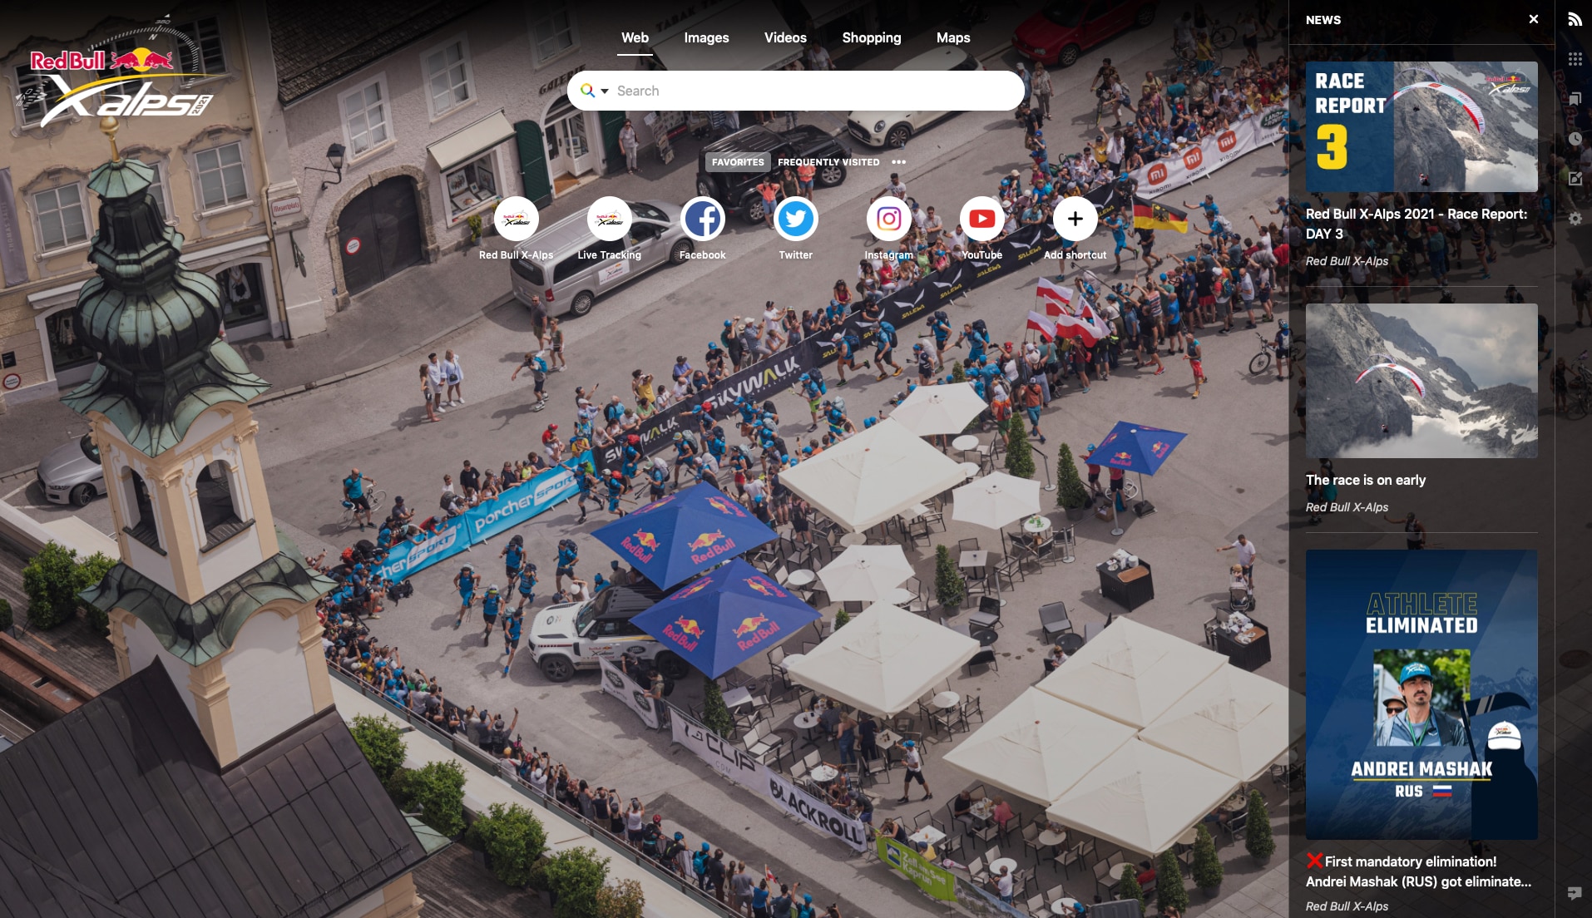
Task: Focus the Search input field
Action: point(795,91)
